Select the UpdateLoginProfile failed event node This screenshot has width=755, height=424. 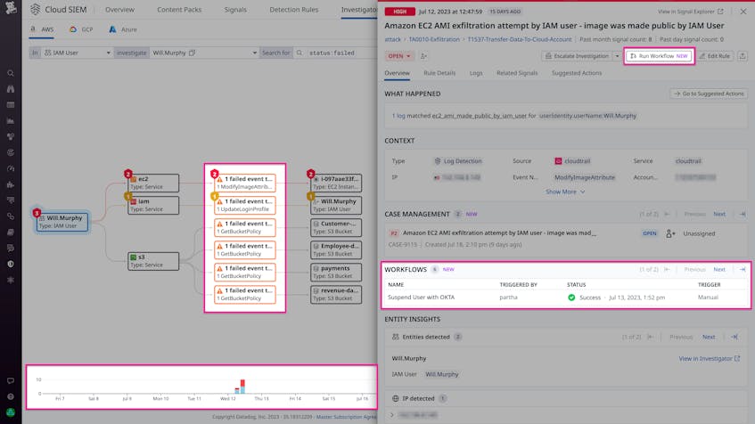tap(245, 205)
